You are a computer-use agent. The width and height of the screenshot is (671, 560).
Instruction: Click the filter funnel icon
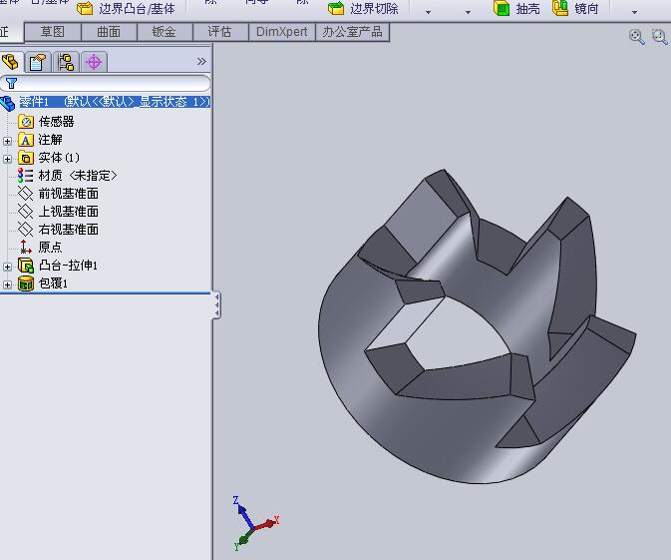(12, 83)
